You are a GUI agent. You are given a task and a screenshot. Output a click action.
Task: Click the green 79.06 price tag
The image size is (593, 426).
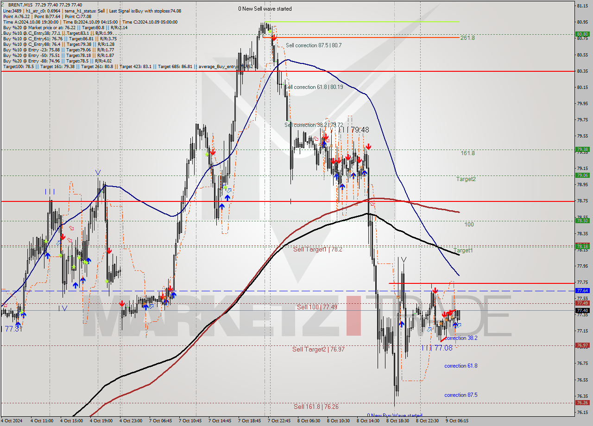(x=582, y=175)
